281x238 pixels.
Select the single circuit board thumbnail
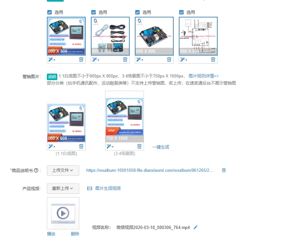[154, 36]
